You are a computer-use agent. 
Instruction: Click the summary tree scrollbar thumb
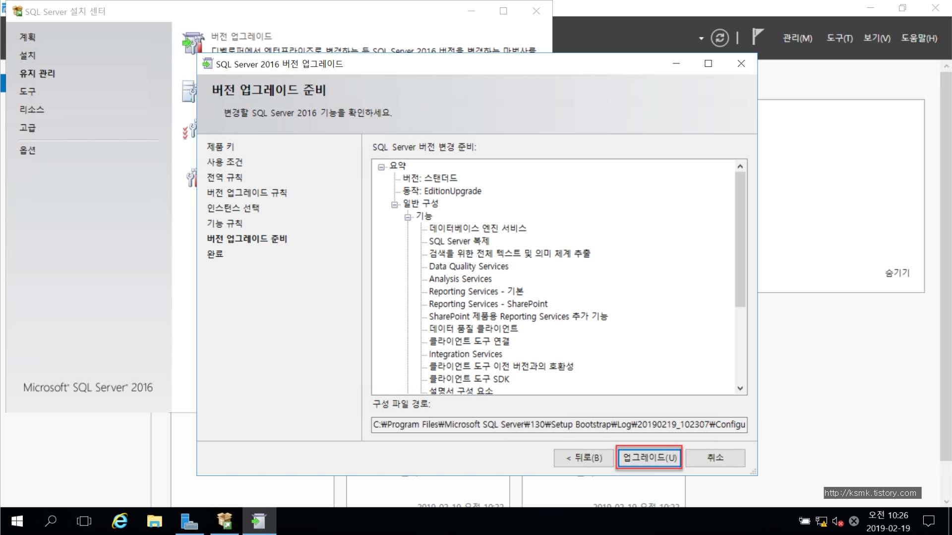740,239
